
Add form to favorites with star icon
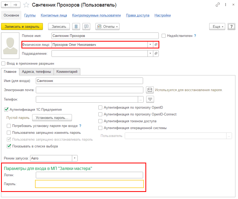coord(26,5)
